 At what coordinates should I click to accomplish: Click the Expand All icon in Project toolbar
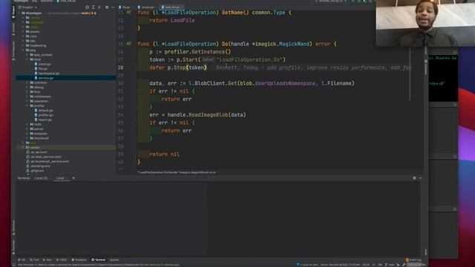coord(94,7)
